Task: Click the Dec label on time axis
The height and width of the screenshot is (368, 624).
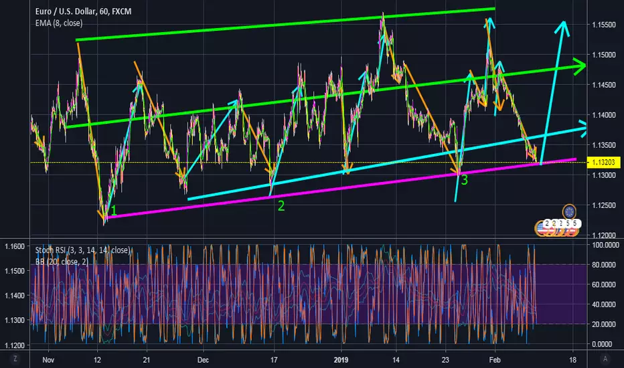Action: click(x=203, y=360)
